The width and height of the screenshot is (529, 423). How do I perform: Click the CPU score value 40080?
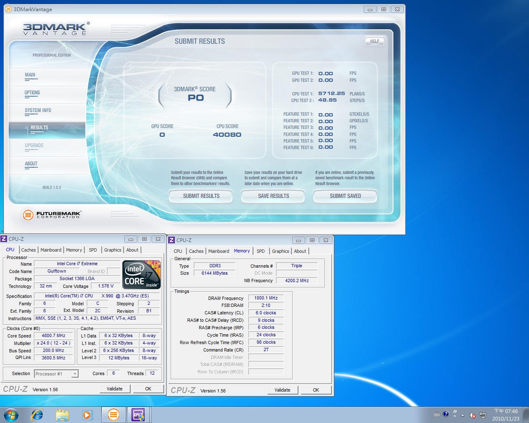(227, 135)
